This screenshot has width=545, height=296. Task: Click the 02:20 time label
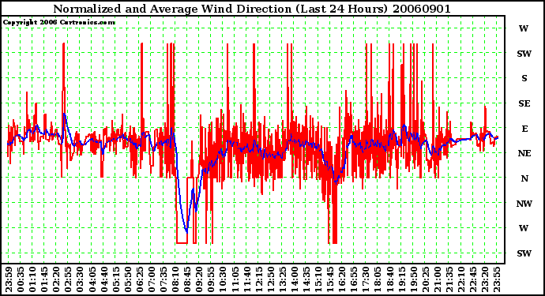56,279
